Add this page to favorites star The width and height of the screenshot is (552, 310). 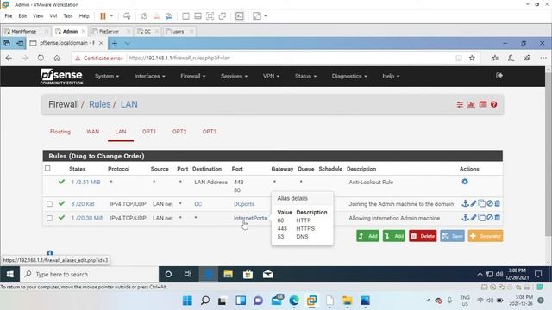[x=472, y=58]
